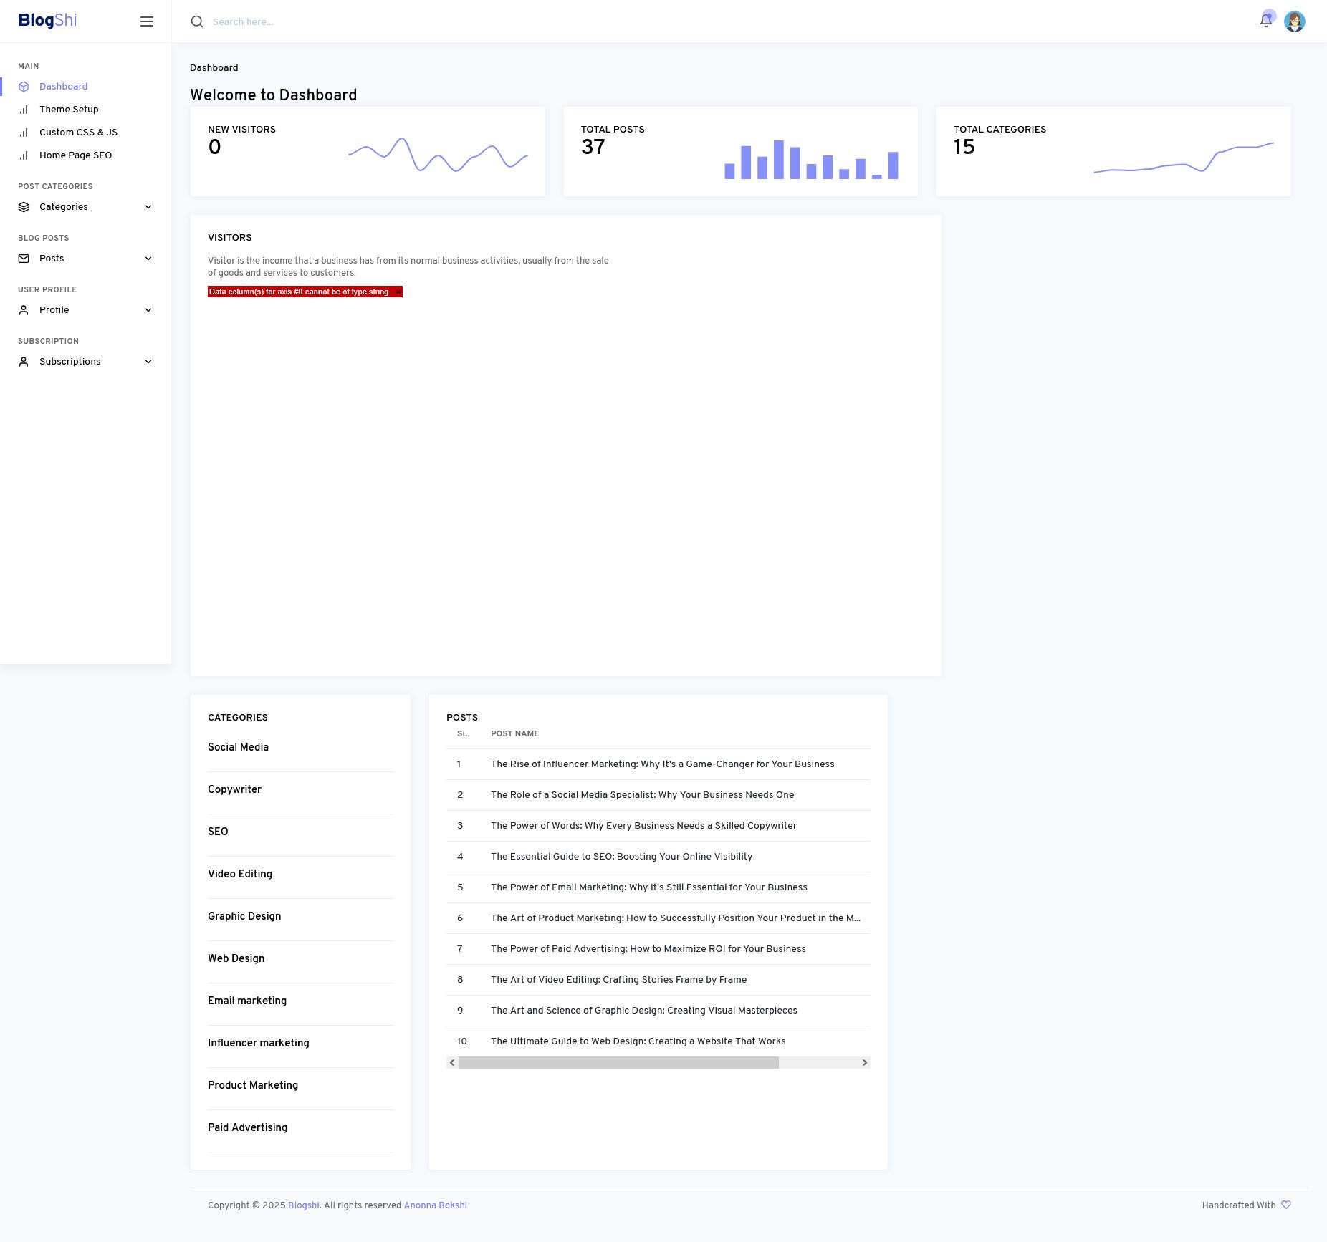Expand the Posts sidebar chevron

(148, 259)
